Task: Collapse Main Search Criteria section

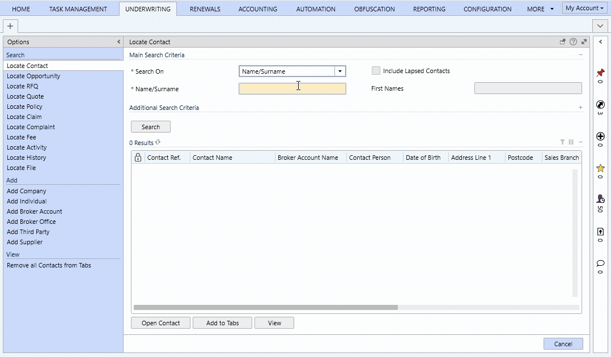Action: click(580, 55)
